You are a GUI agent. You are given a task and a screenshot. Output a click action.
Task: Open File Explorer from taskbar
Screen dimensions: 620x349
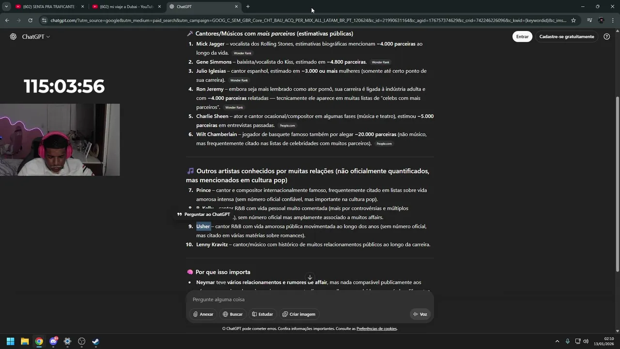pos(25,341)
